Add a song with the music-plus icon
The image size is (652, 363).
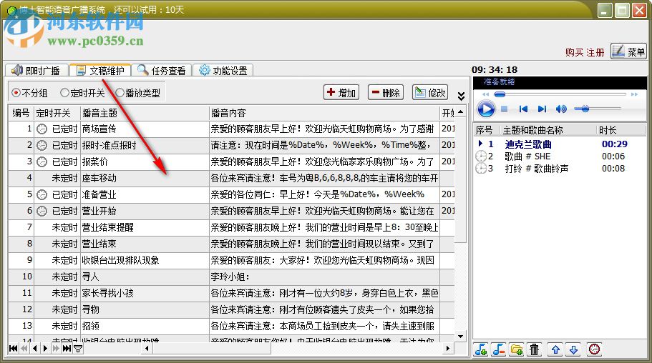(x=481, y=349)
